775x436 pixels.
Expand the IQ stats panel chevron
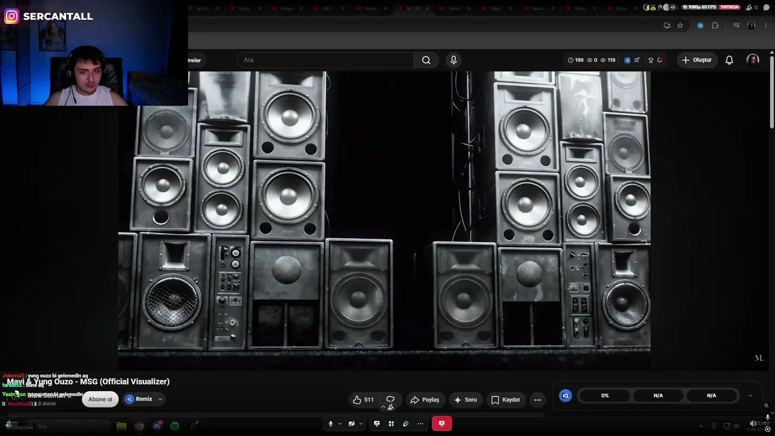coord(750,395)
